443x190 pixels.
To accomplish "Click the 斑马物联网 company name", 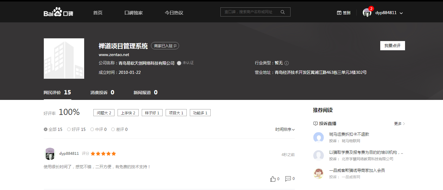I will 351,141.
